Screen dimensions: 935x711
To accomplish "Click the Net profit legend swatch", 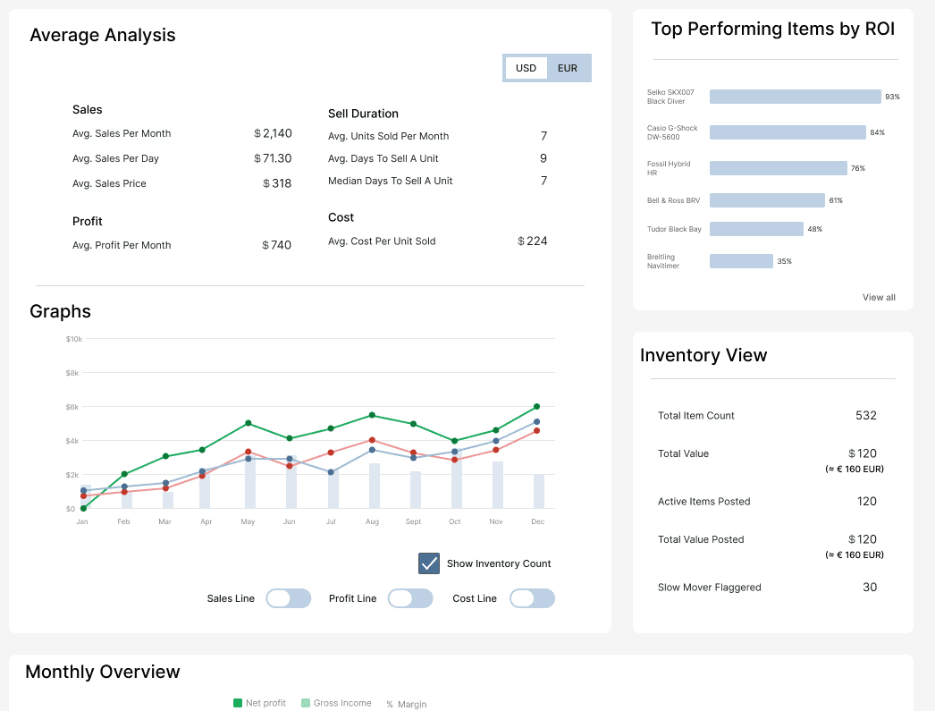I will click(238, 703).
